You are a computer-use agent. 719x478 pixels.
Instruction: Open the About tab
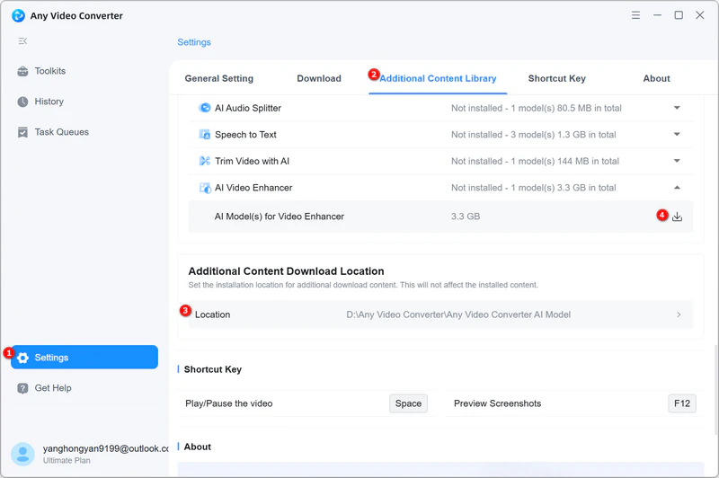[x=656, y=78]
